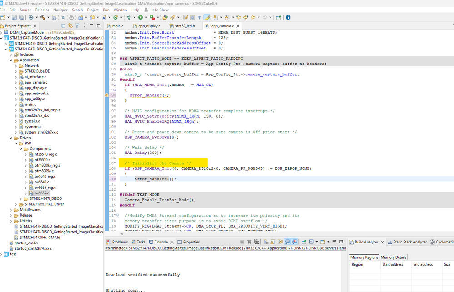Screen dimensions: 454x292
Task: Click the warning marker on line 94
Action: [107, 95]
